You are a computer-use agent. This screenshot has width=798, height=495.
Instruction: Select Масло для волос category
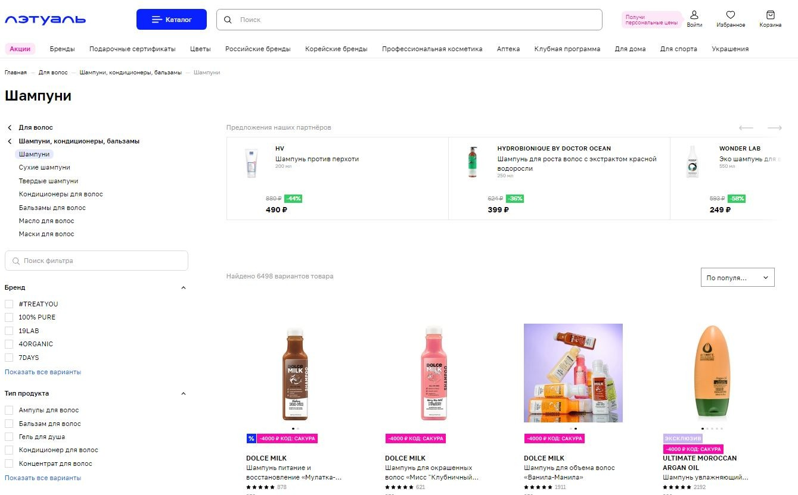[46, 221]
